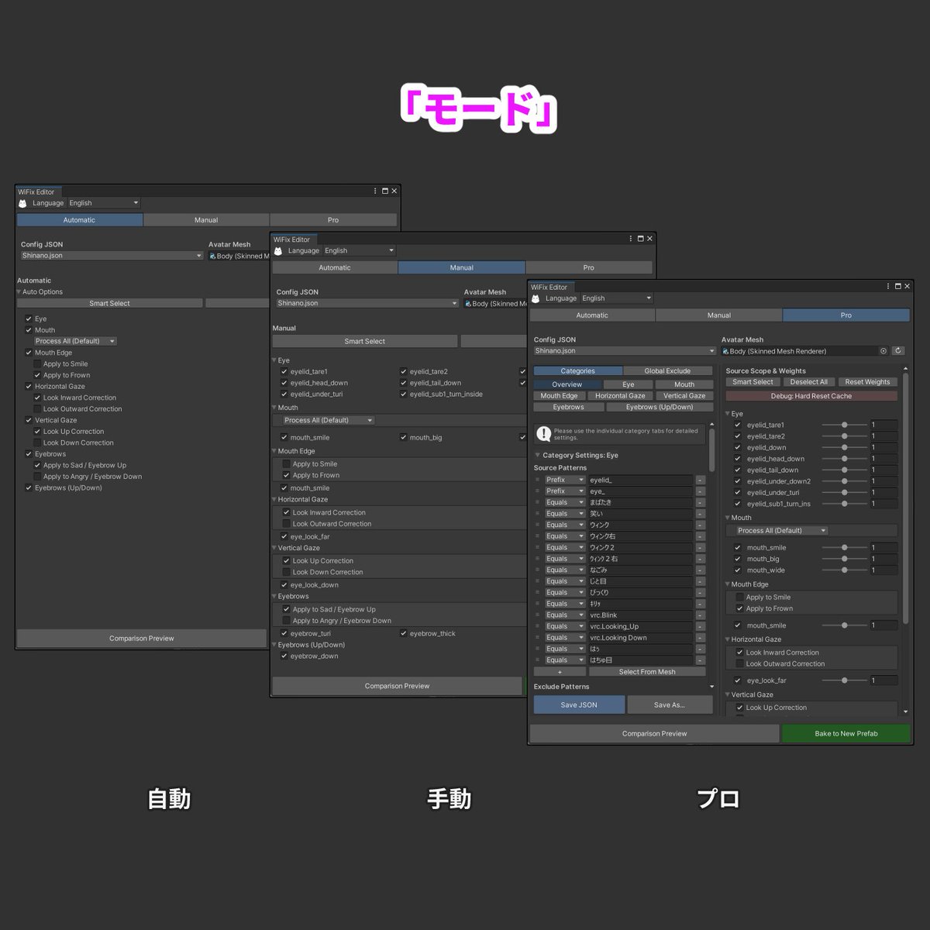Remove the vrc.Blink pattern with minus button
This screenshot has width=930, height=930.
pyautogui.click(x=700, y=615)
